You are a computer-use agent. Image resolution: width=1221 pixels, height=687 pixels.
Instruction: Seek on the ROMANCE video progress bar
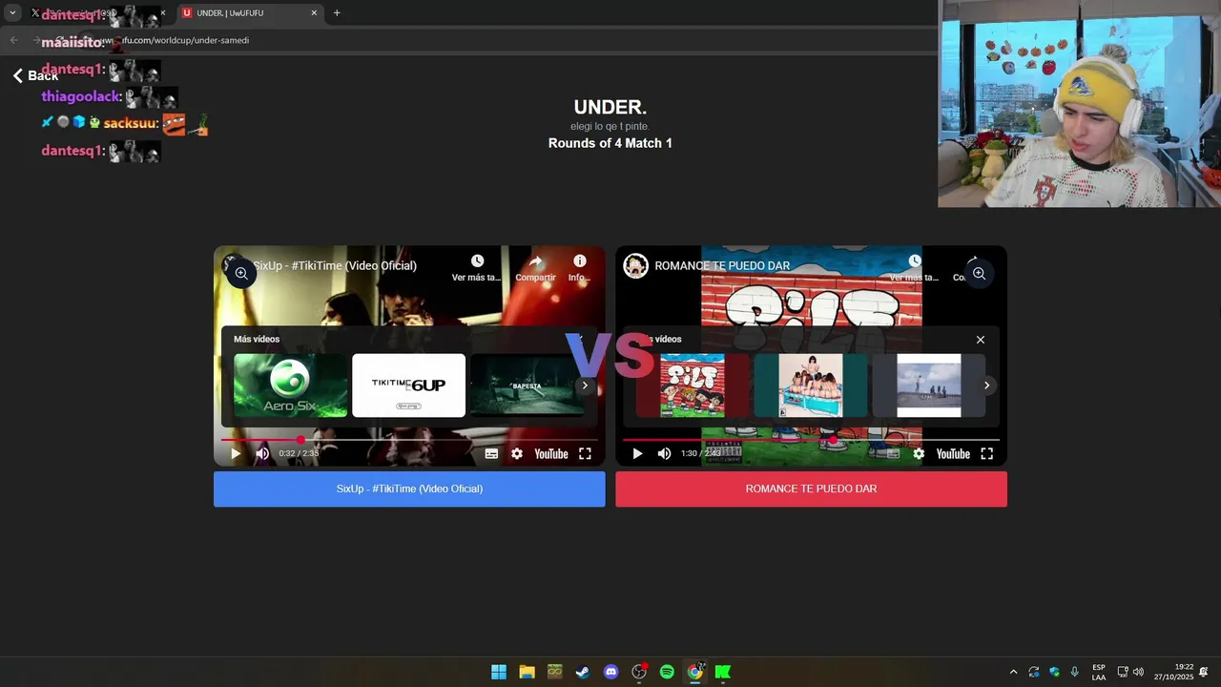(x=811, y=440)
